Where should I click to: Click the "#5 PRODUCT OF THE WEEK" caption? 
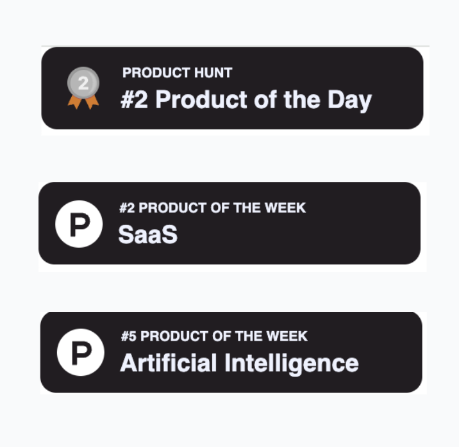(214, 336)
